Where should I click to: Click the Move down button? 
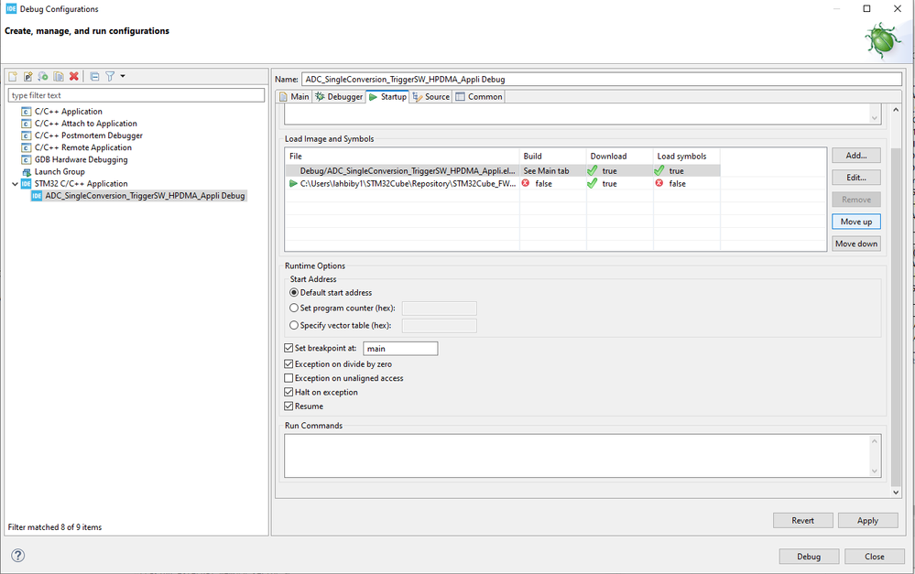click(856, 244)
